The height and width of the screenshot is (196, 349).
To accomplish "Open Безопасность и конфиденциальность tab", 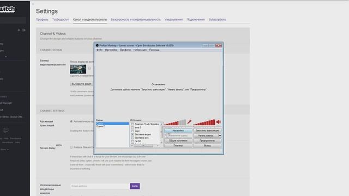I will coord(136,20).
